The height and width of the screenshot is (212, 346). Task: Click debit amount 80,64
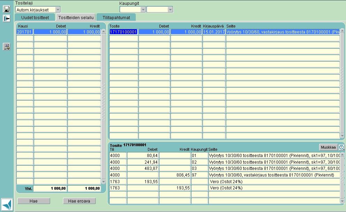click(143, 156)
